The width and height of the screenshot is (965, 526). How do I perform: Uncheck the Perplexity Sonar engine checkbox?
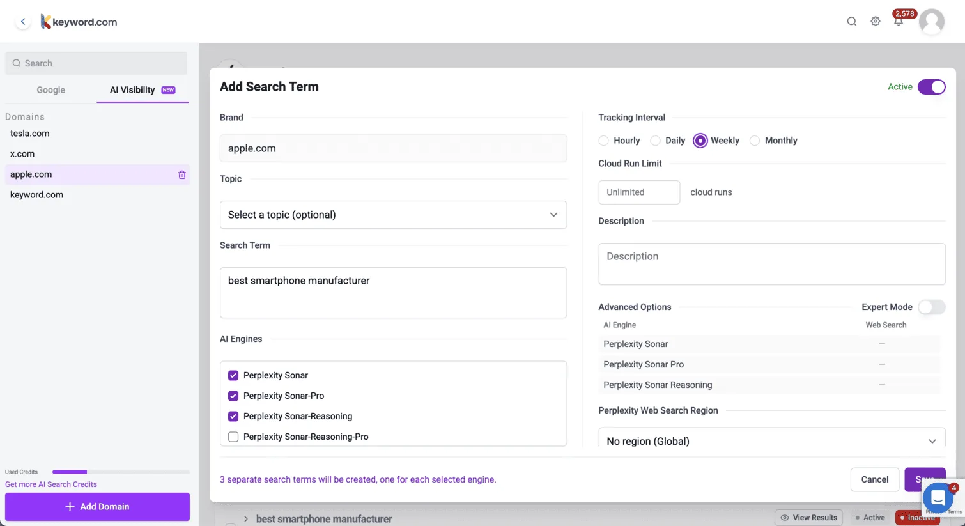click(x=233, y=375)
